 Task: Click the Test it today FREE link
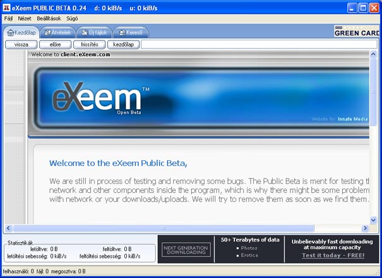tap(333, 255)
